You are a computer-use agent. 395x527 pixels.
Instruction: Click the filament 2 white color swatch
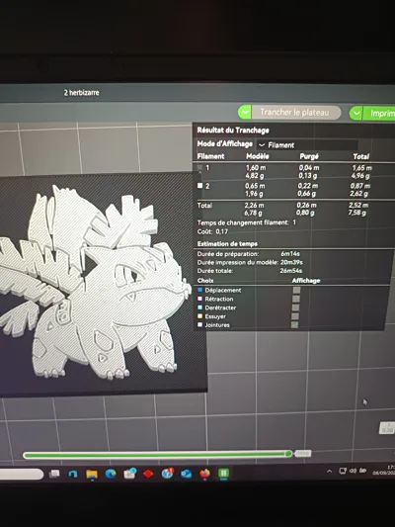click(x=200, y=186)
